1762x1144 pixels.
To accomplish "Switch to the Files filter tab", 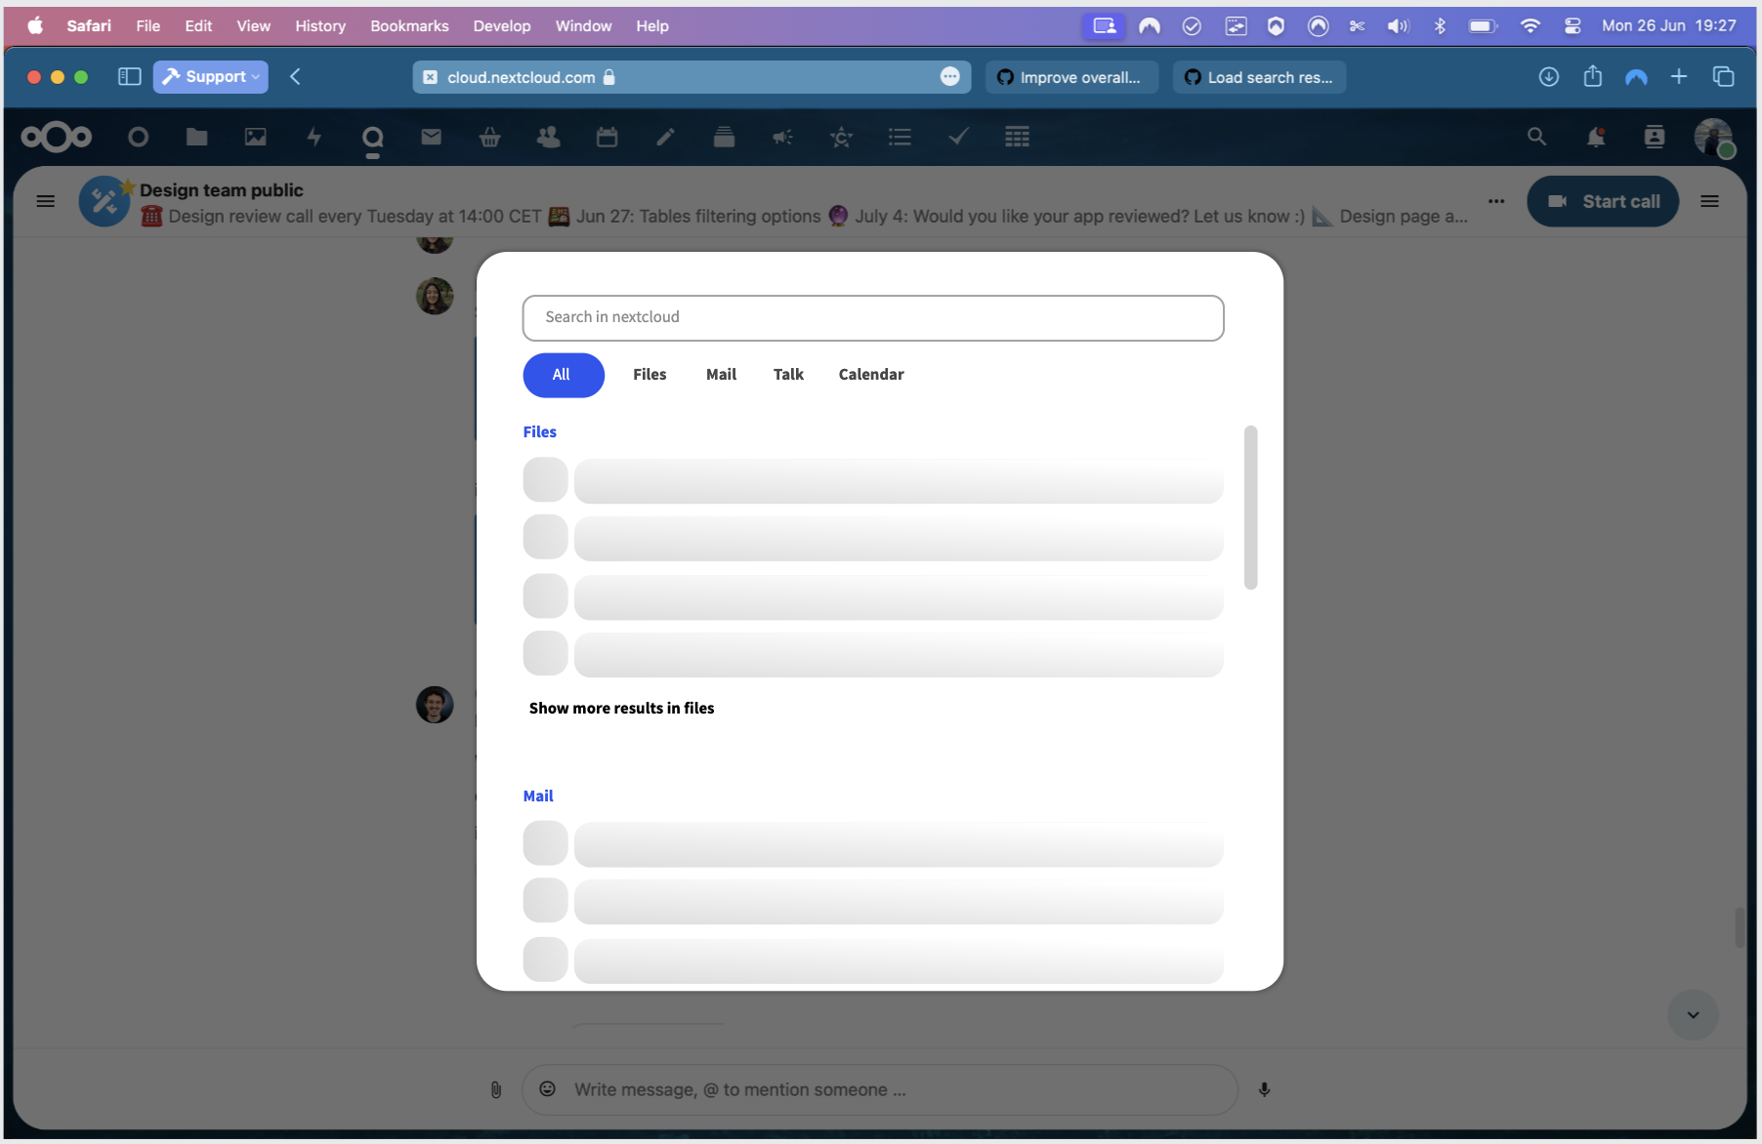I will click(650, 375).
